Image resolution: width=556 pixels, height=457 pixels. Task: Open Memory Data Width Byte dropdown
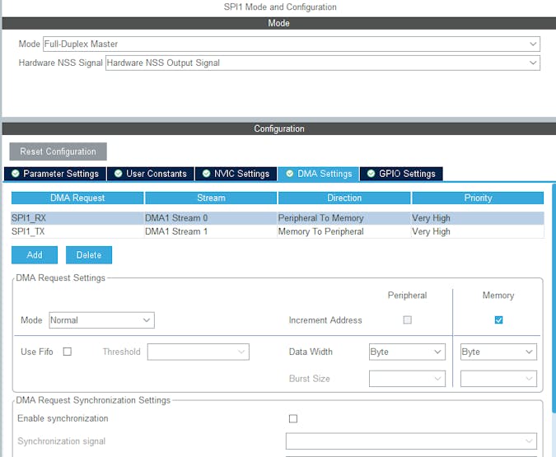pyautogui.click(x=498, y=352)
